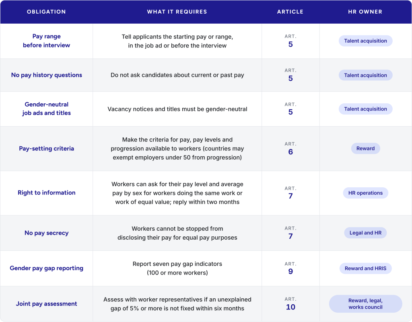Click Art. 5 in Gender-neutral row

(x=290, y=109)
